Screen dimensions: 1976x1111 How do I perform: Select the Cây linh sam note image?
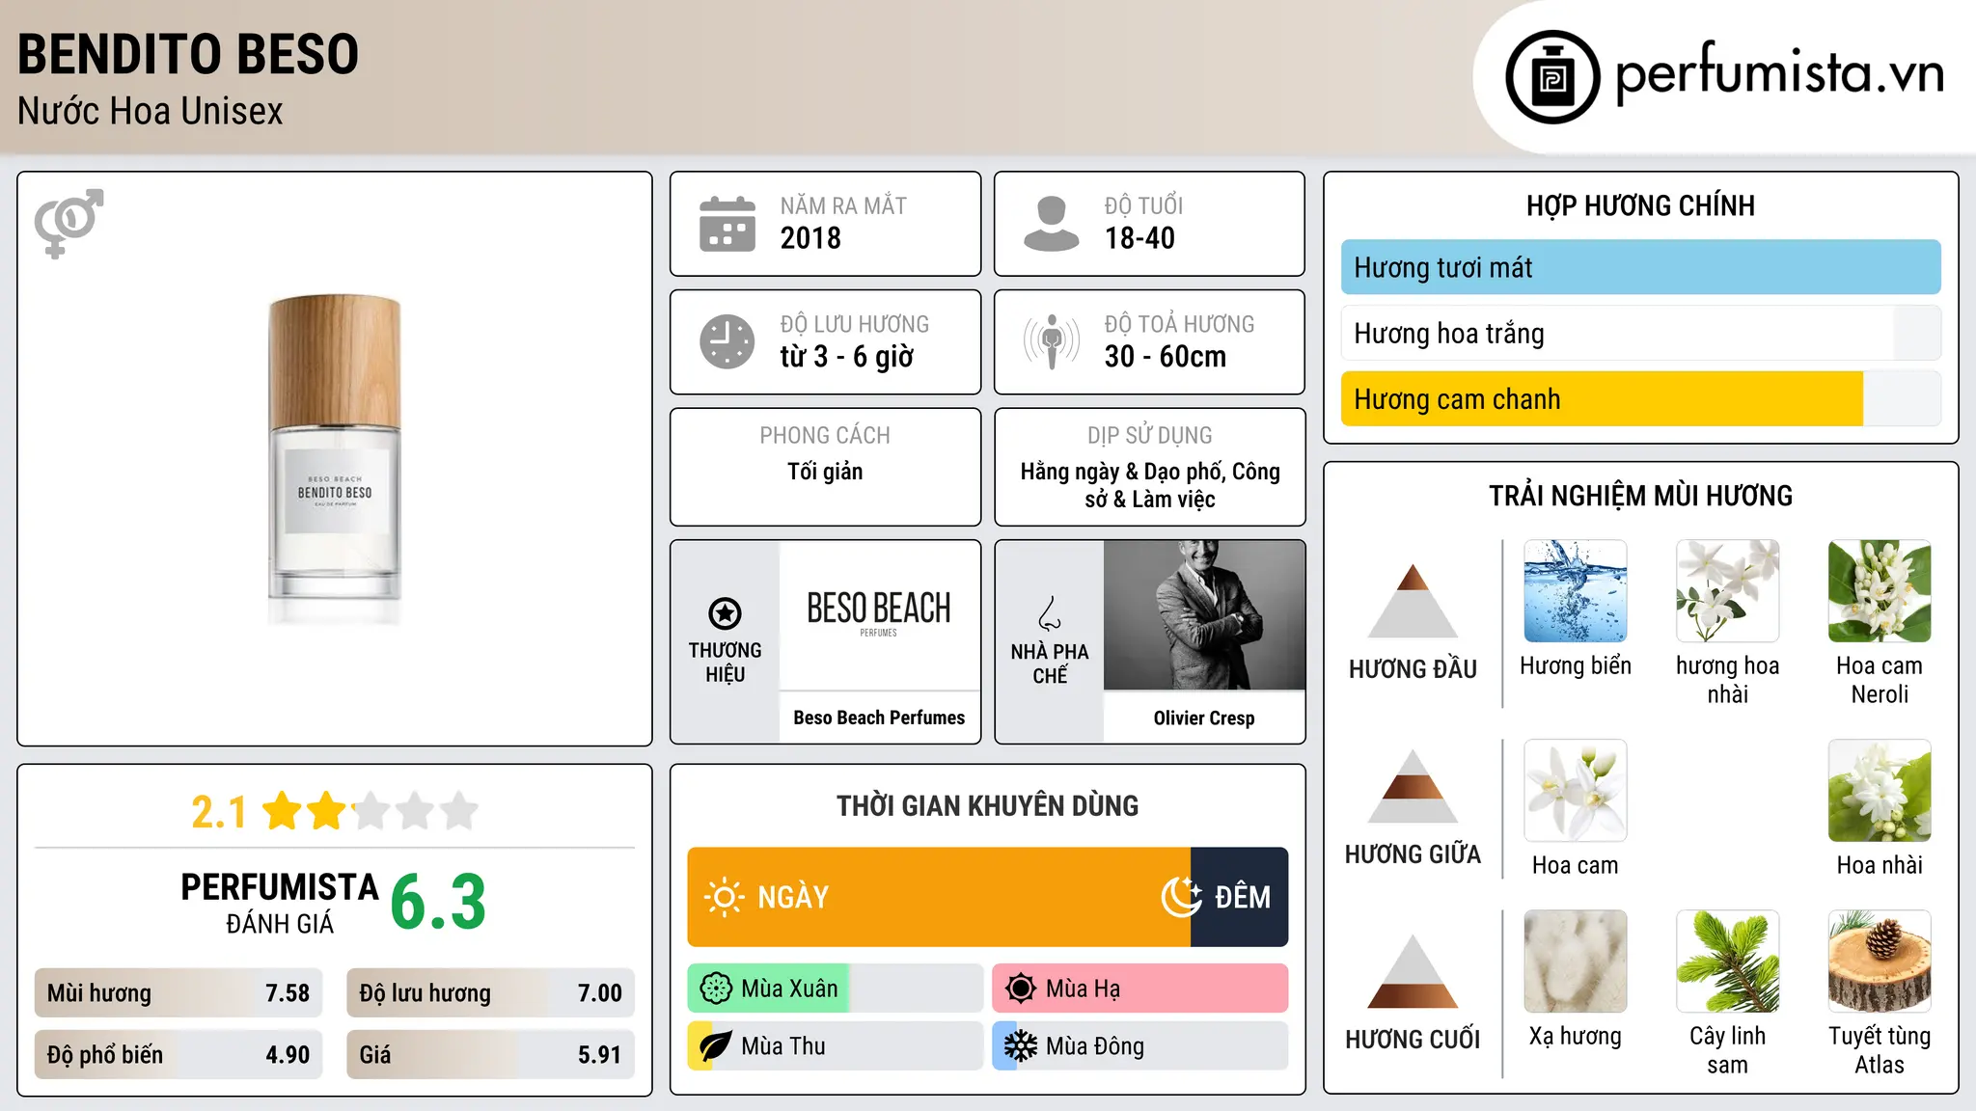coord(1728,962)
